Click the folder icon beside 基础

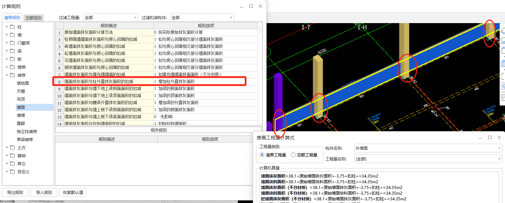(12, 155)
